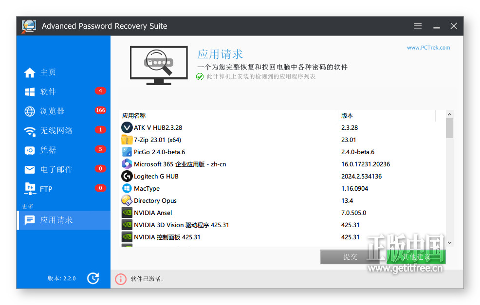Sort by 应用名称 column header
Screen dimensions: 480x305
[x=229, y=116]
